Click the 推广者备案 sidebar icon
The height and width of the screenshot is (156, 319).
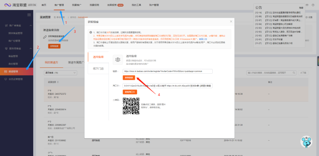pos(6,26)
